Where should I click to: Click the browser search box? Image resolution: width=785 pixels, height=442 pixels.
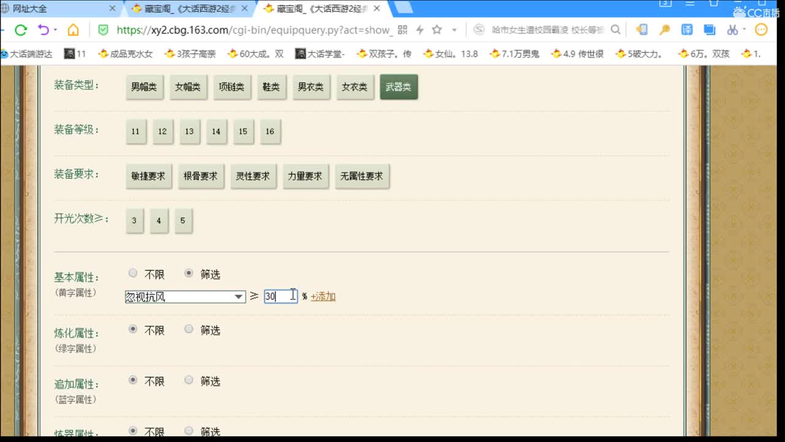[549, 29]
